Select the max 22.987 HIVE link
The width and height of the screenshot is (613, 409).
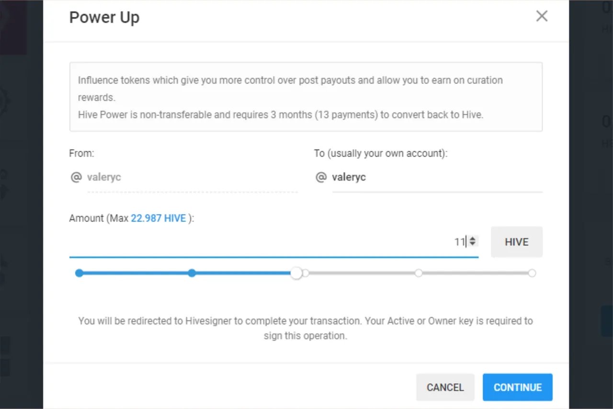(x=159, y=218)
